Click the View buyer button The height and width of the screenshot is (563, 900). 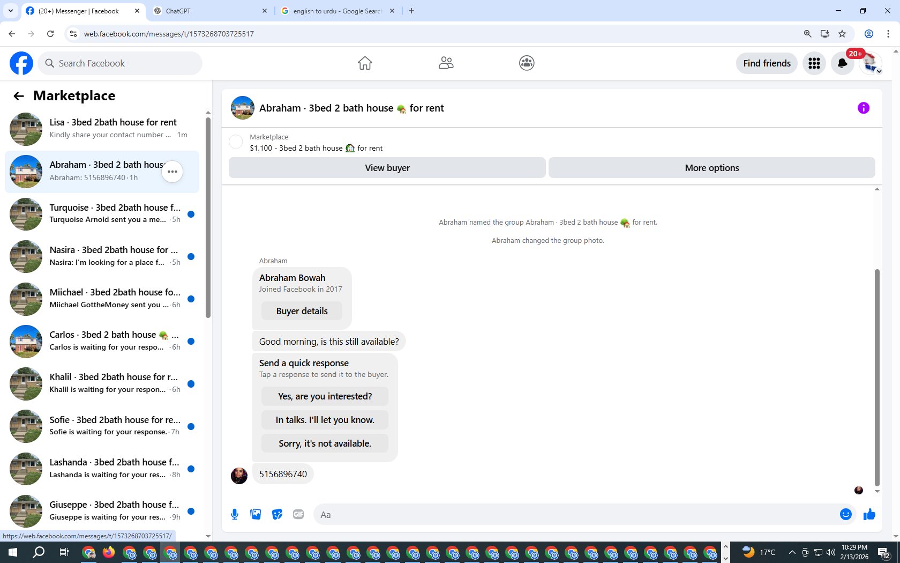387,168
